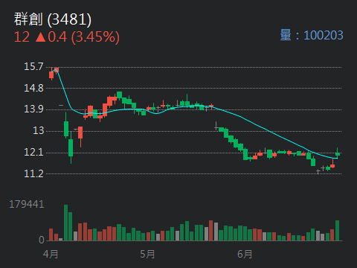Click the last green candlestick at chart's right end

(x=337, y=153)
